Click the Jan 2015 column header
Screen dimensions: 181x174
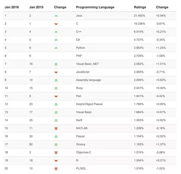point(36,7)
